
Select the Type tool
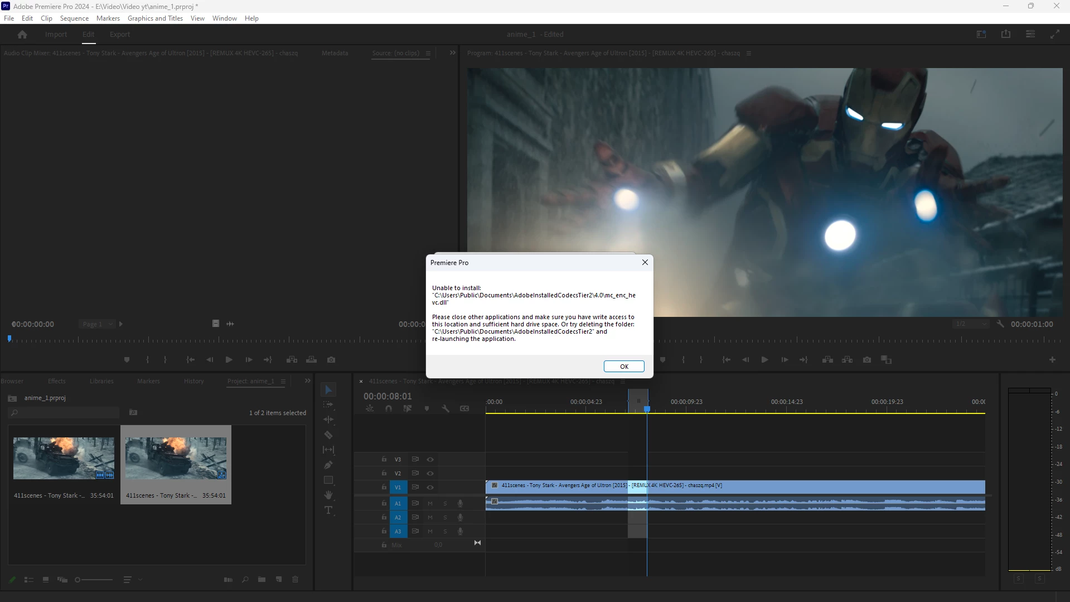328,511
